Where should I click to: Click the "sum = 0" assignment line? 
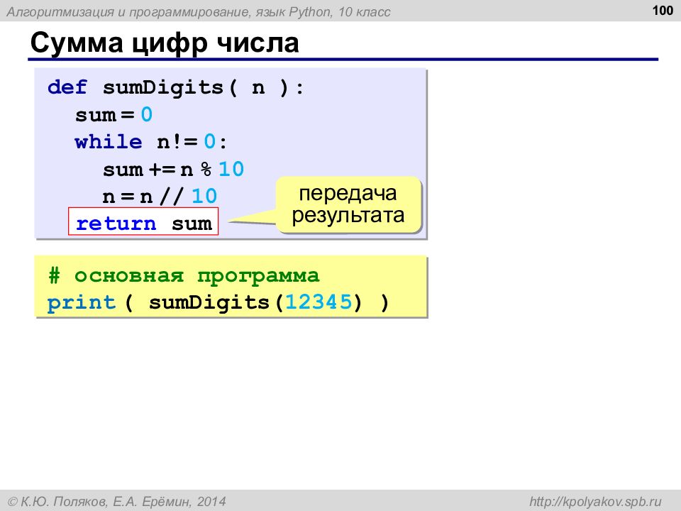click(x=113, y=115)
